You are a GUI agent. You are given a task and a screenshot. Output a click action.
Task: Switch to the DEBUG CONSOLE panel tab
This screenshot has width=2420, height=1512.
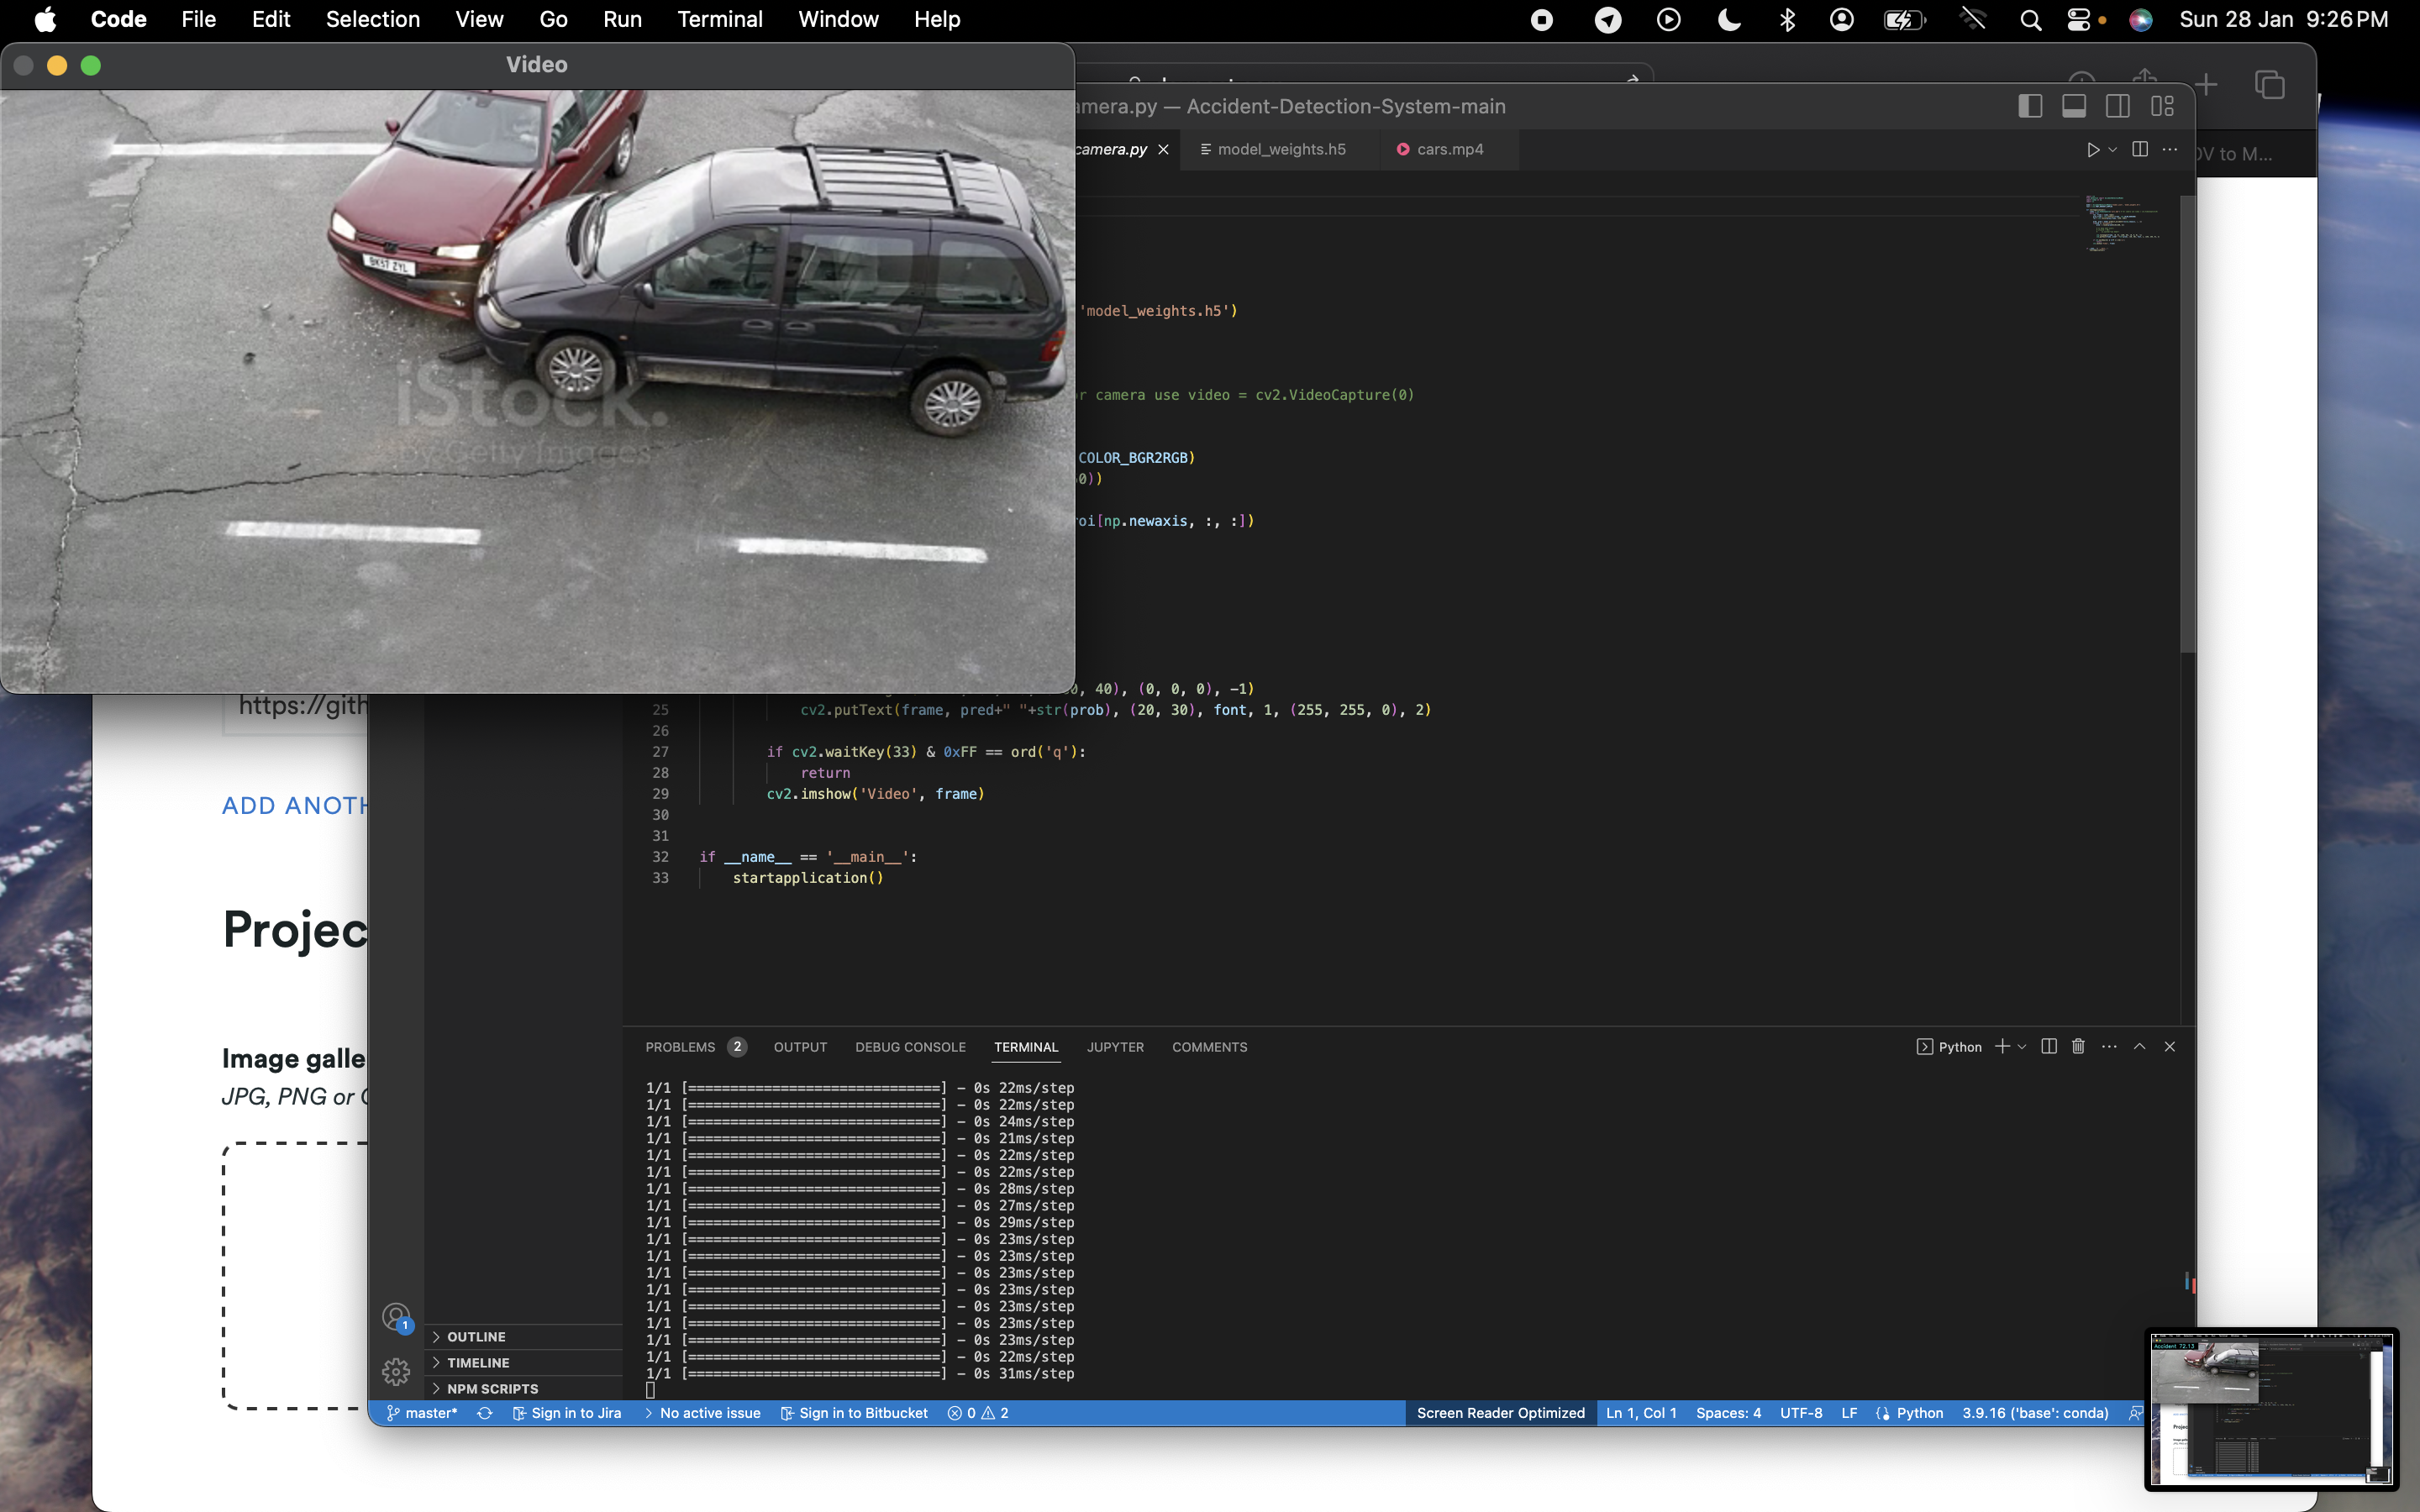[910, 1047]
